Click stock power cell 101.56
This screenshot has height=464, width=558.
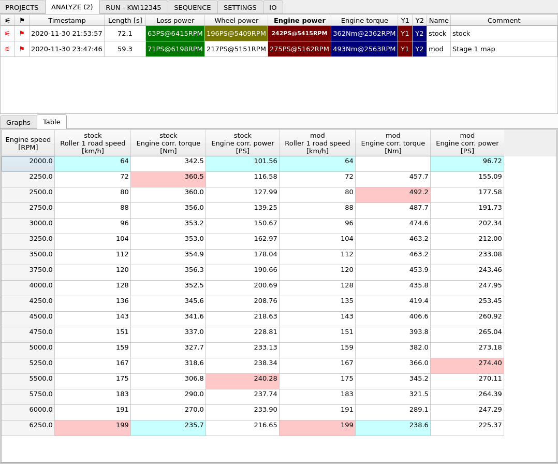point(243,164)
